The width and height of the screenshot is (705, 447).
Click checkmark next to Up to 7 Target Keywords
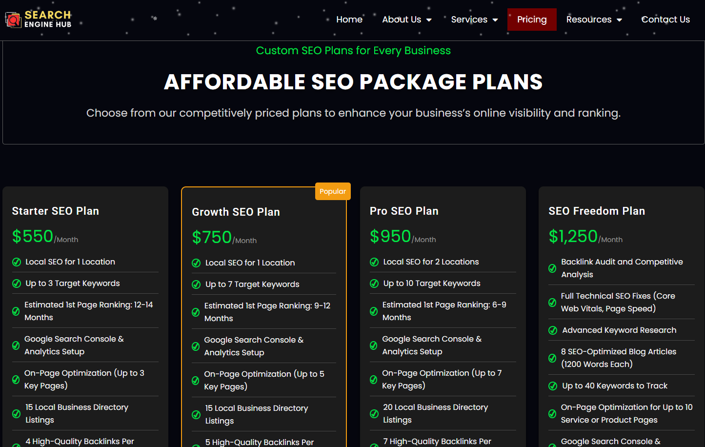coord(196,284)
